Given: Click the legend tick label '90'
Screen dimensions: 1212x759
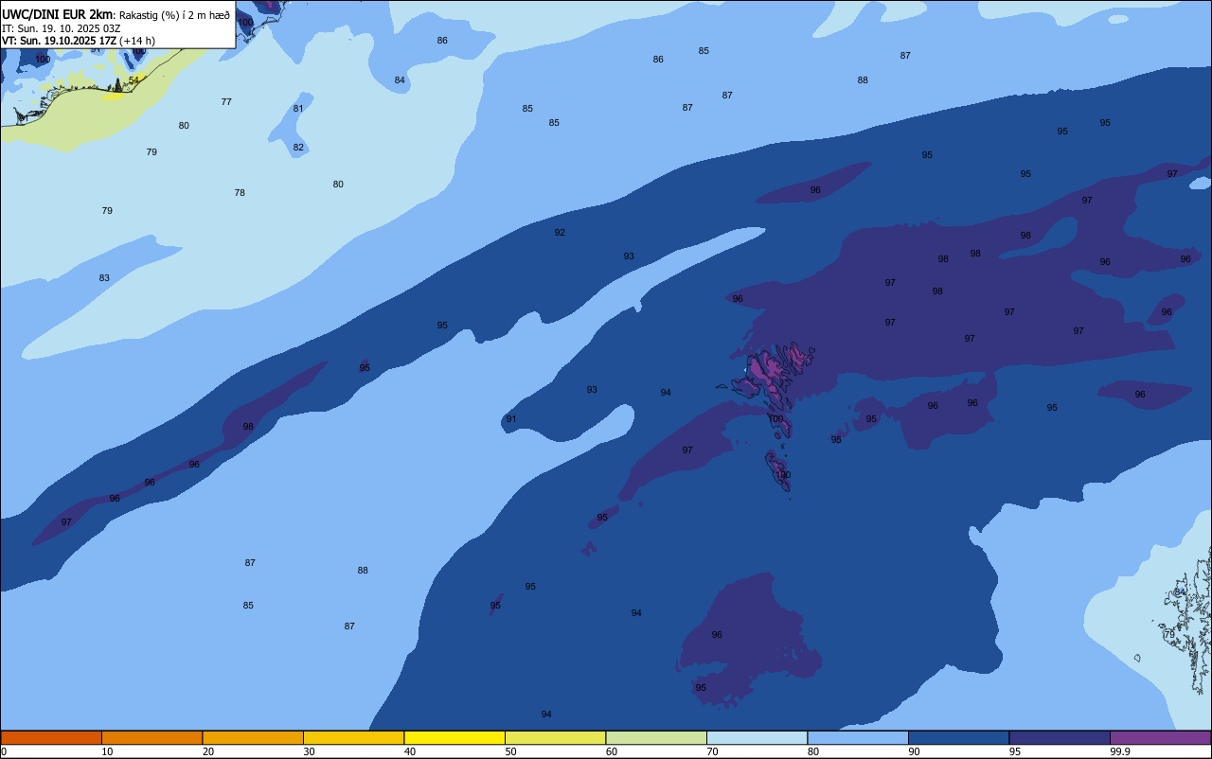Looking at the screenshot, I should click(914, 751).
